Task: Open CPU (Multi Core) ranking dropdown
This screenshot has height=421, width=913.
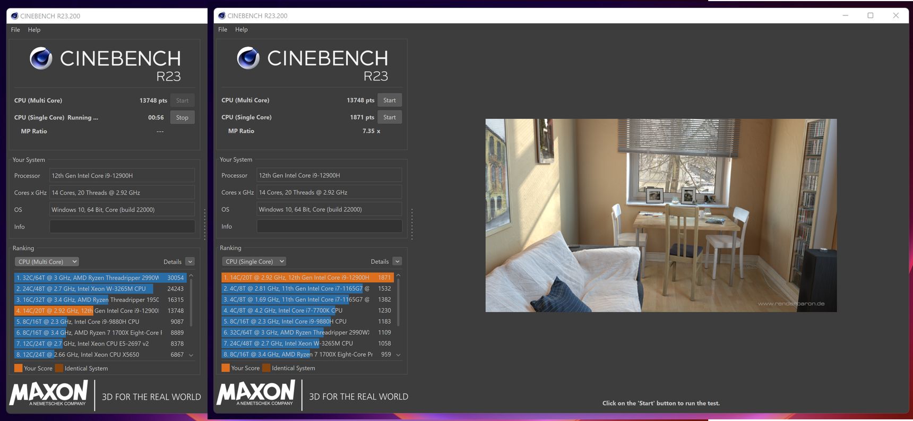Action: click(47, 262)
